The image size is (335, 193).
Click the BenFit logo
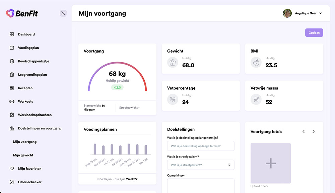pos(22,13)
